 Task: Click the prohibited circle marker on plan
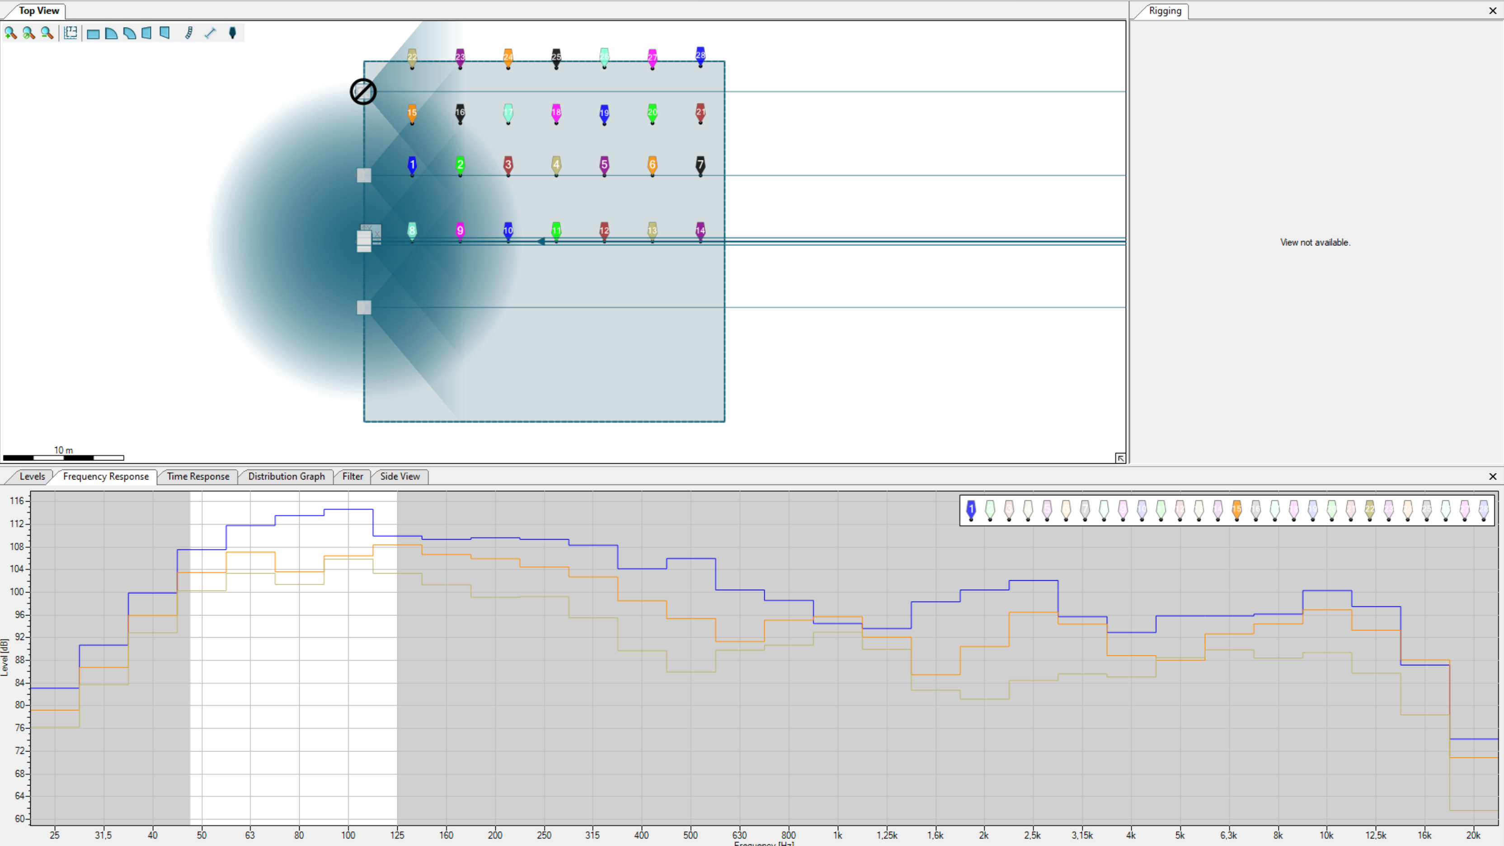click(x=363, y=92)
